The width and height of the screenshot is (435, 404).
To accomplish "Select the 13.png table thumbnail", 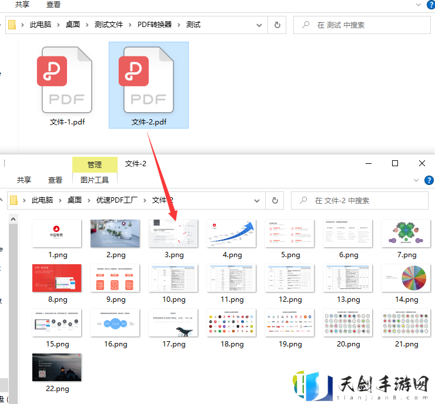I will [348, 278].
